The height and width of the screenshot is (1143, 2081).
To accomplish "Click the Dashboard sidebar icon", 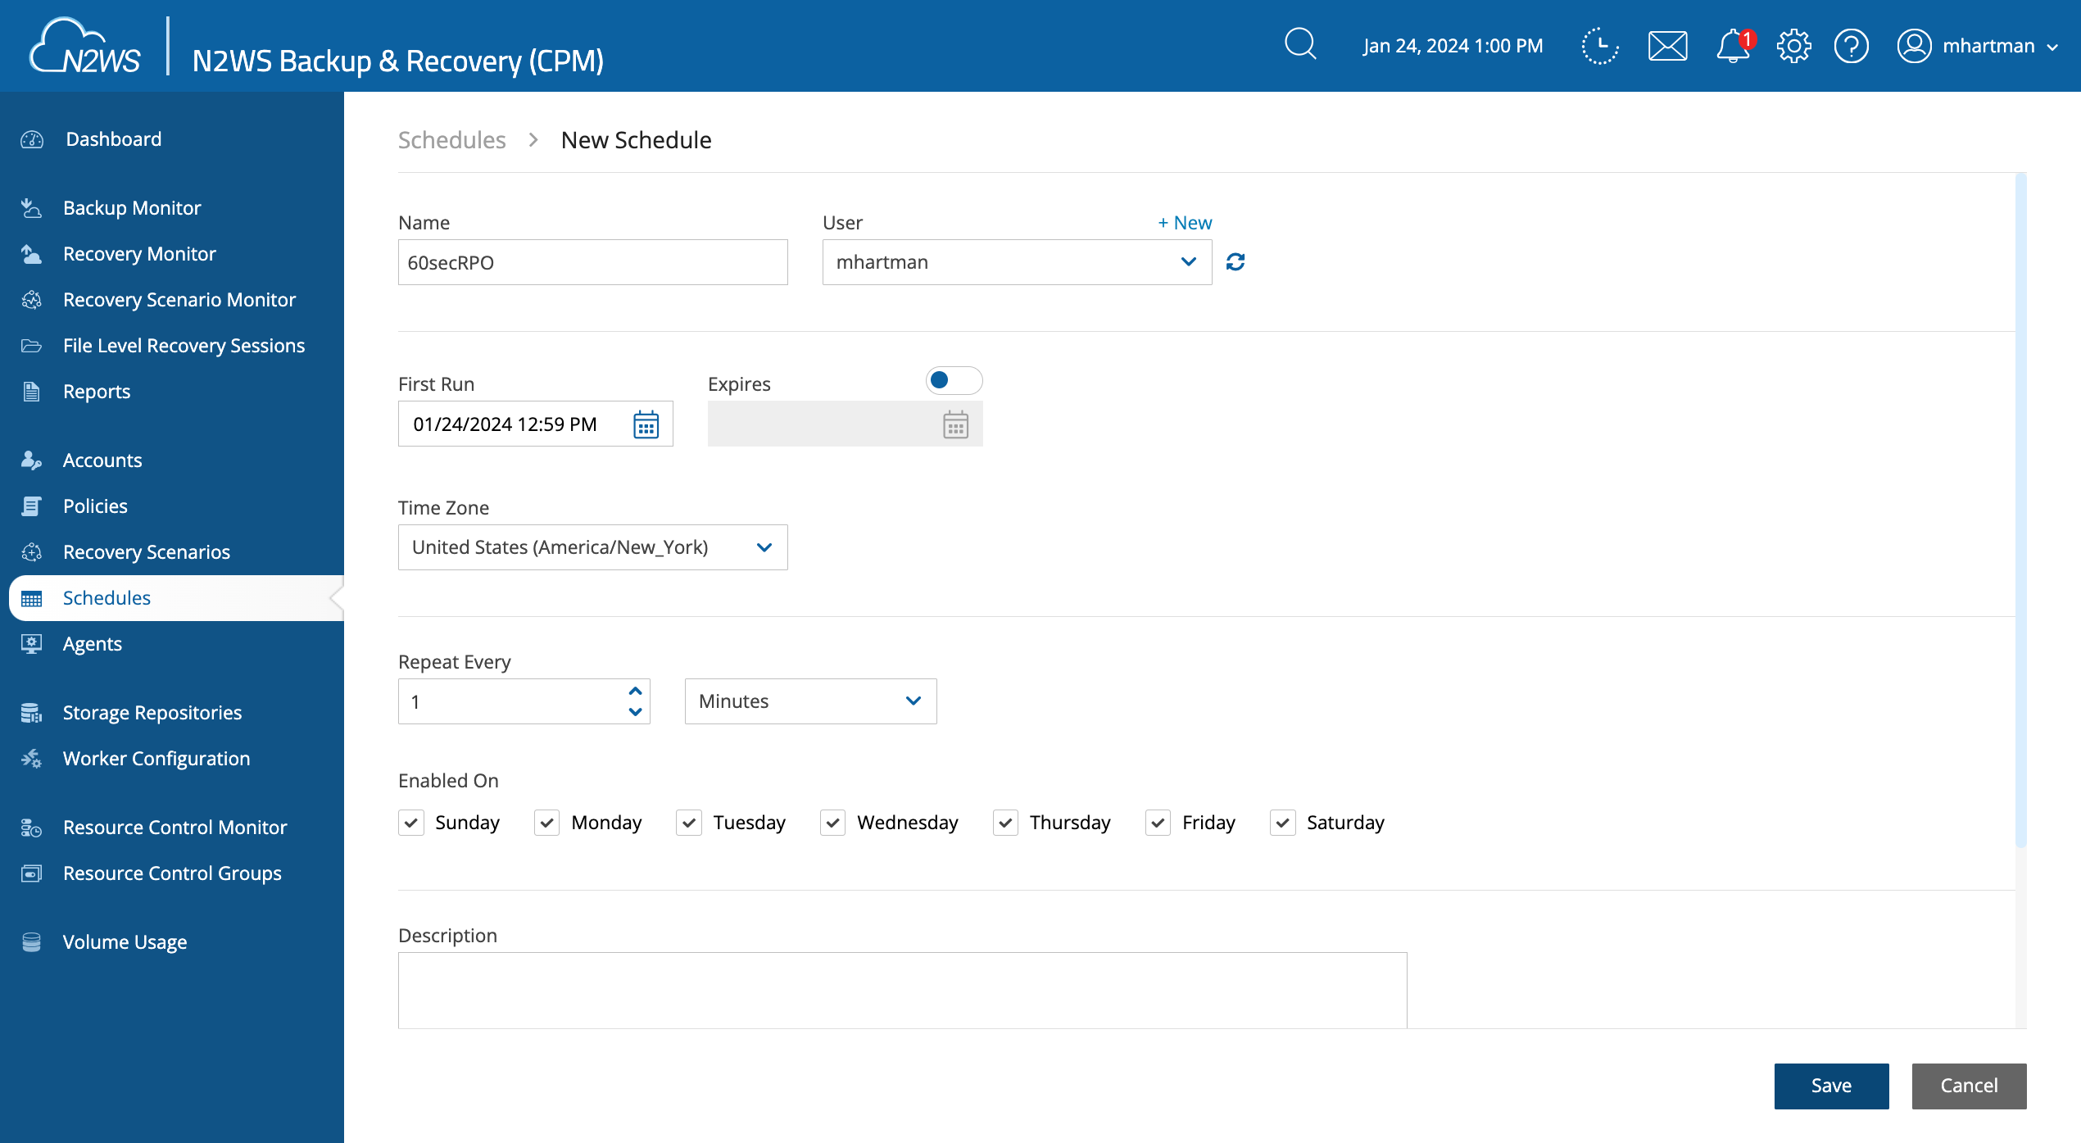I will pyautogui.click(x=35, y=138).
